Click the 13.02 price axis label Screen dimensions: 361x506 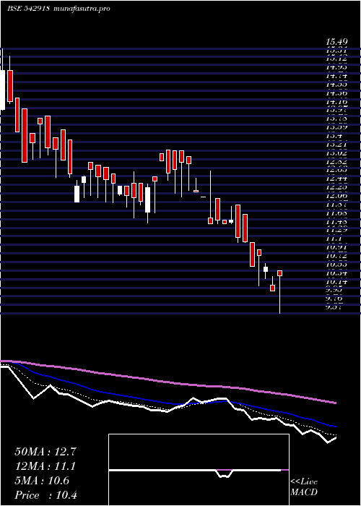[x=336, y=153]
